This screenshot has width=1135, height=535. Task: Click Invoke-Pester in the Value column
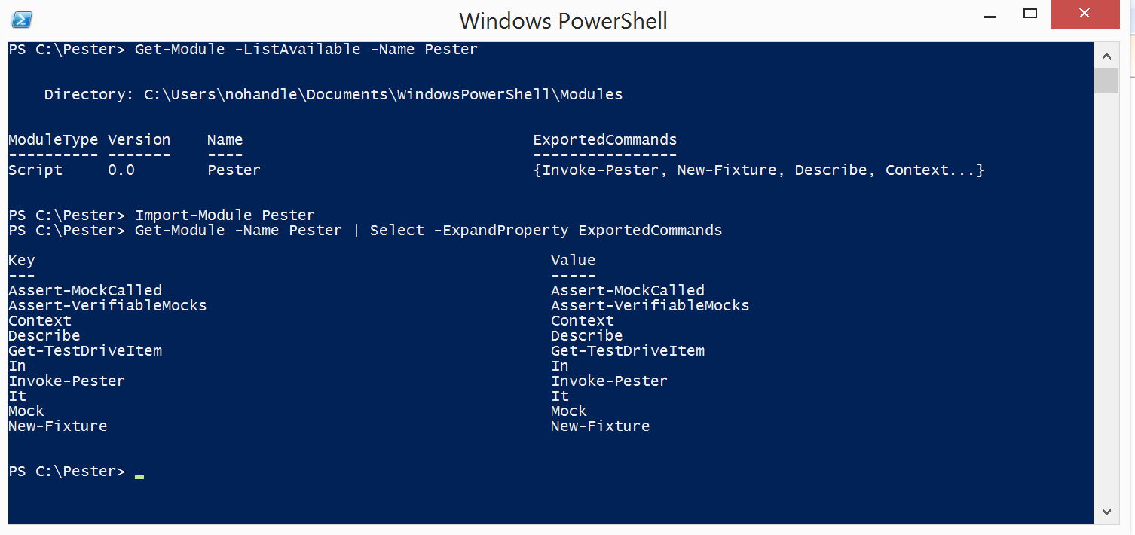click(609, 381)
